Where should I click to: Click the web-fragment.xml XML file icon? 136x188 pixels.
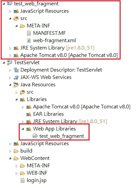[29, 40]
